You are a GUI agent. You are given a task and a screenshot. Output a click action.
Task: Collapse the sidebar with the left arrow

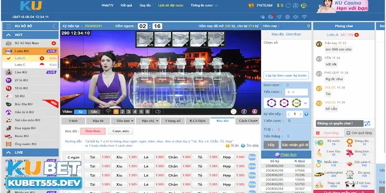pos(54,26)
